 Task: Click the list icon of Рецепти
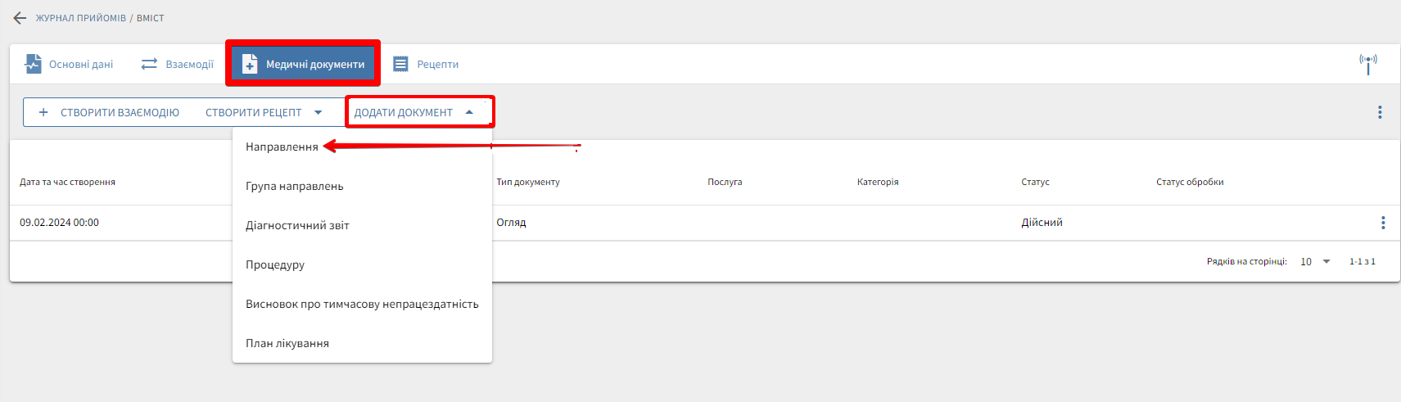pos(400,64)
